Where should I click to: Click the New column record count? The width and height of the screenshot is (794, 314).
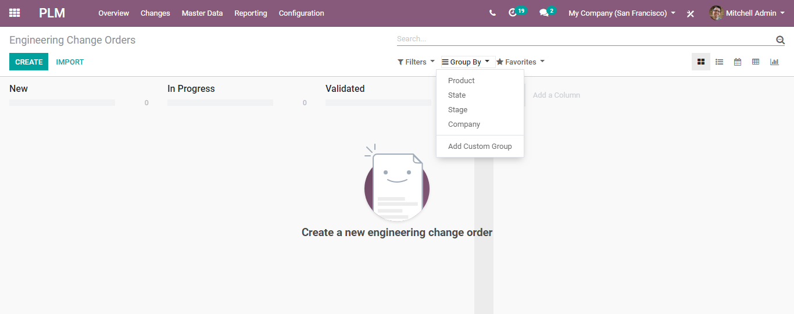(146, 103)
